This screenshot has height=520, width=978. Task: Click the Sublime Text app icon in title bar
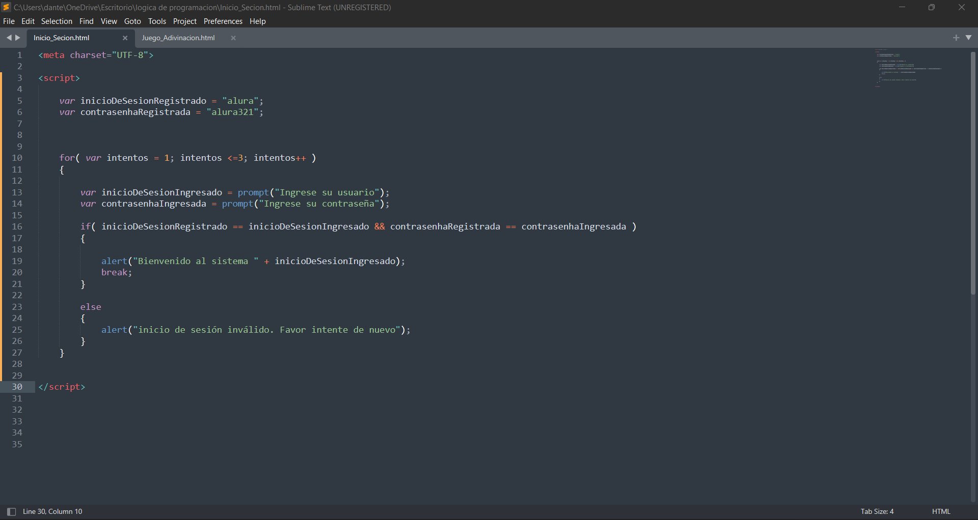tap(6, 7)
